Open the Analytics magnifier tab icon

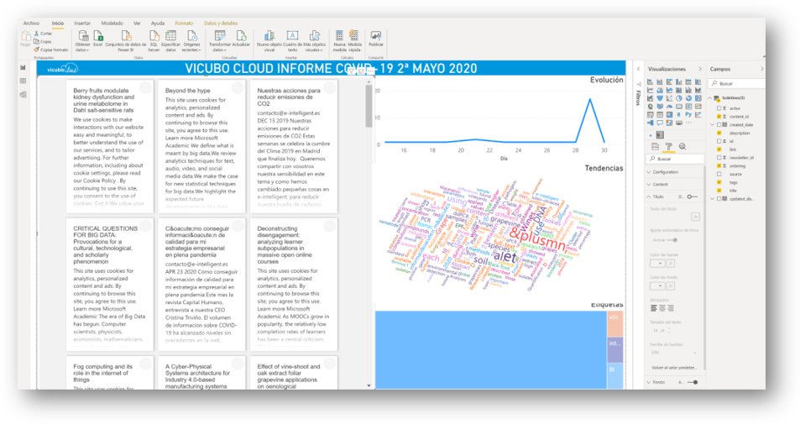(682, 147)
